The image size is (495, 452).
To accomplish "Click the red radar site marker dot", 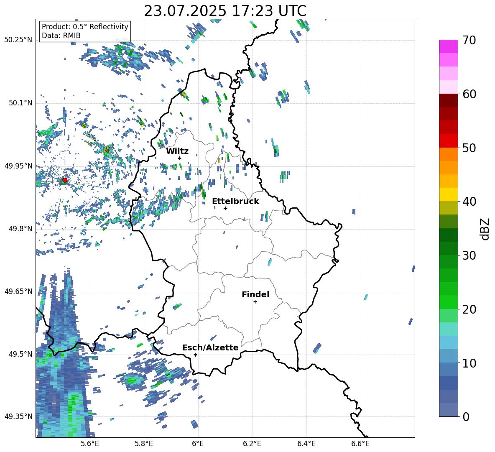I will point(65,180).
